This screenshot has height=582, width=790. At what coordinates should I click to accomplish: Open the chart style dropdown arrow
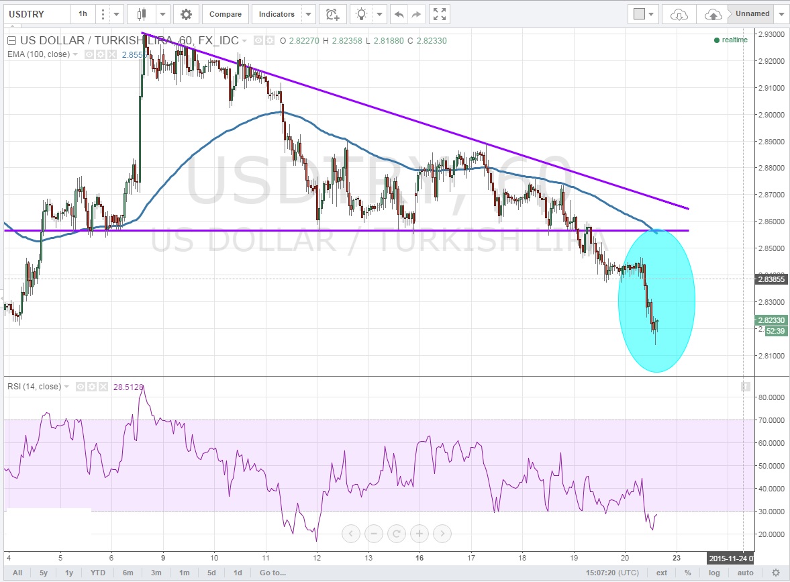tap(163, 13)
